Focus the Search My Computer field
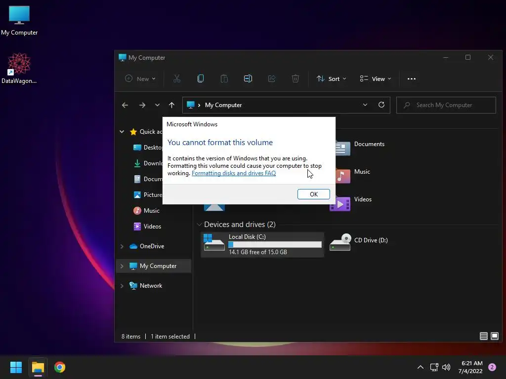The width and height of the screenshot is (506, 379). pyautogui.click(x=446, y=105)
